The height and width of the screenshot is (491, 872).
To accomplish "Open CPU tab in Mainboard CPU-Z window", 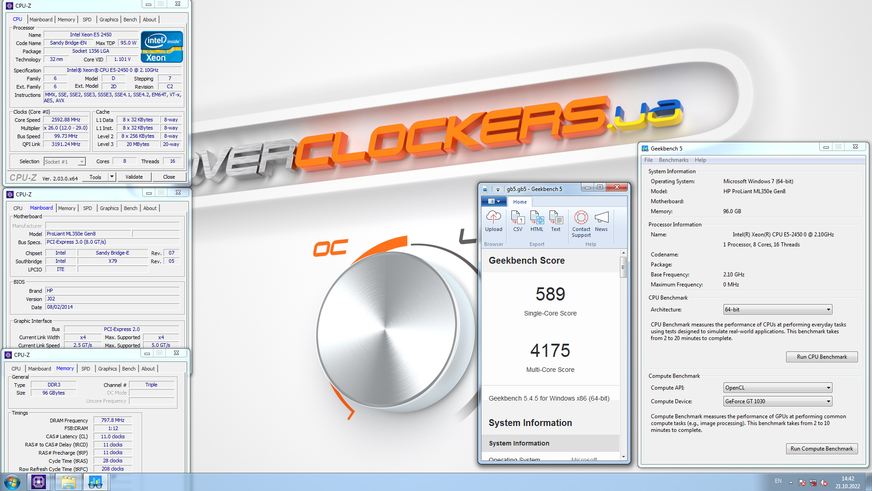I will (x=18, y=208).
